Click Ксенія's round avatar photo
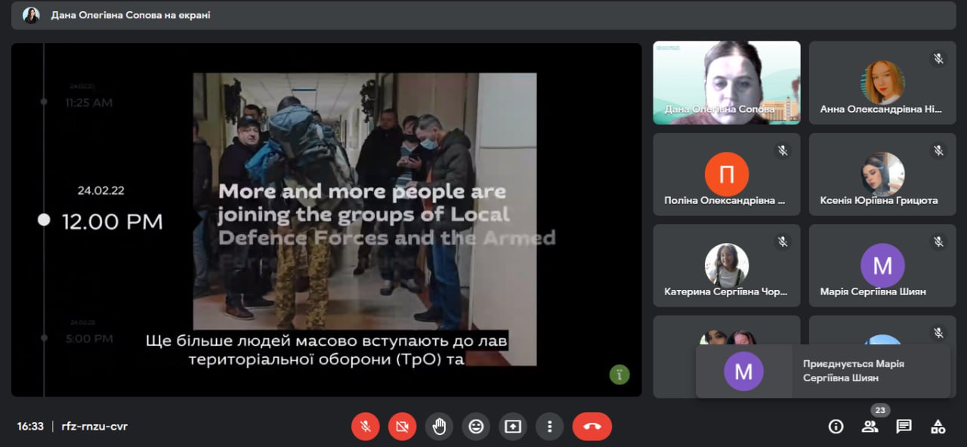Viewport: 967px width, 447px height. (882, 174)
